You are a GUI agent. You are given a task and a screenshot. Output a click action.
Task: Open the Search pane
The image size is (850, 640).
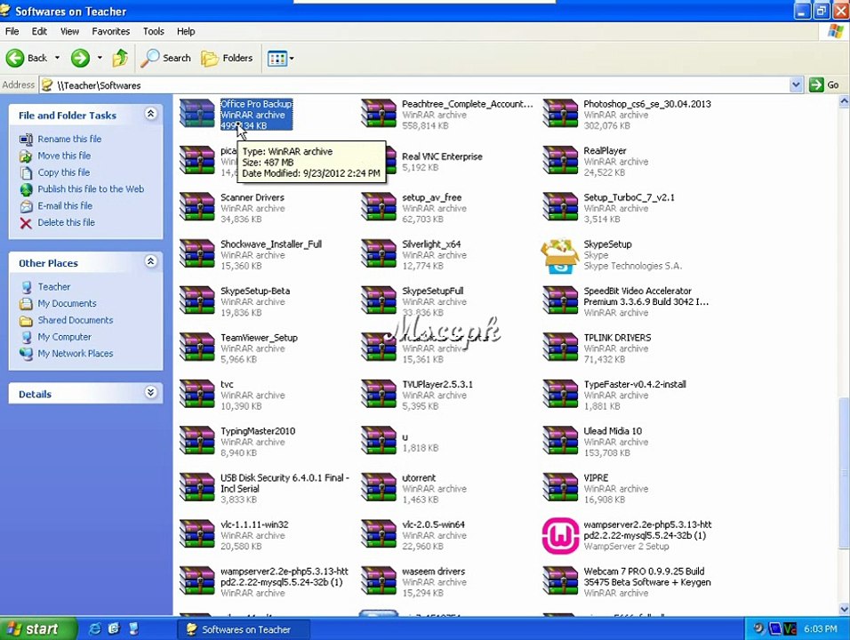[x=166, y=58]
